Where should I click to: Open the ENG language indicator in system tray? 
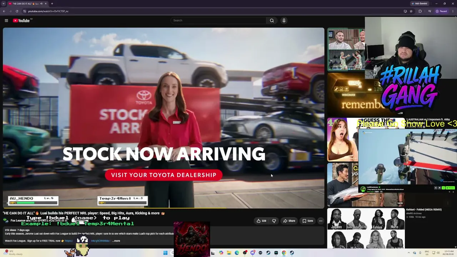pos(427,253)
